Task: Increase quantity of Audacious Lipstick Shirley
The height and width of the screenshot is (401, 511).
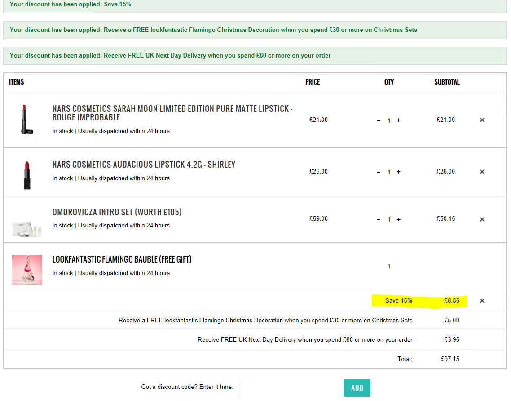Action: coord(398,172)
